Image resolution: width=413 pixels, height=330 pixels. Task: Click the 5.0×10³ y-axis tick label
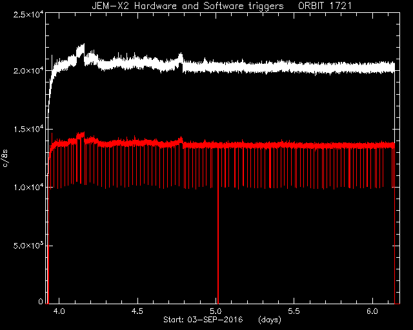28,246
